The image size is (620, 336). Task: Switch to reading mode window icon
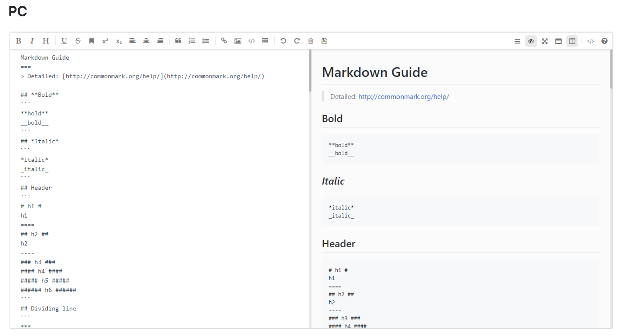coord(558,41)
